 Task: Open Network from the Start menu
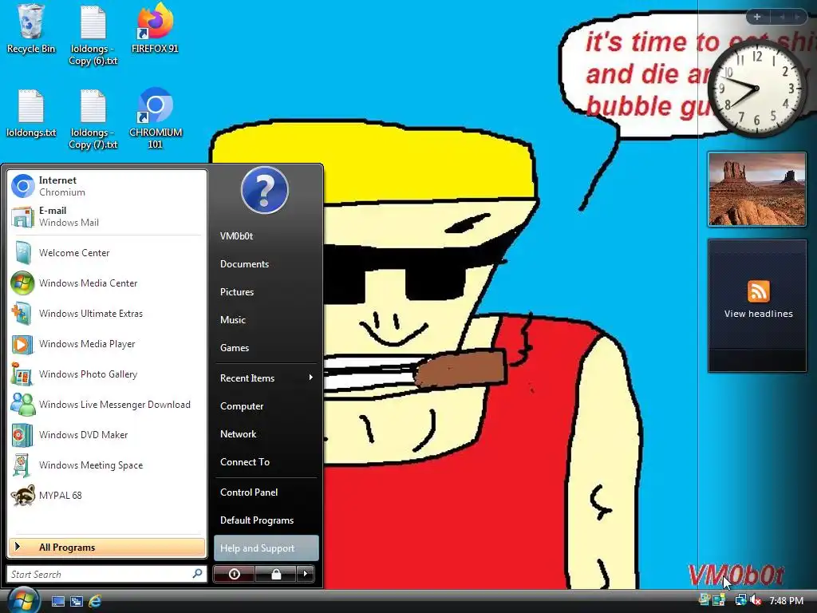pos(266,434)
